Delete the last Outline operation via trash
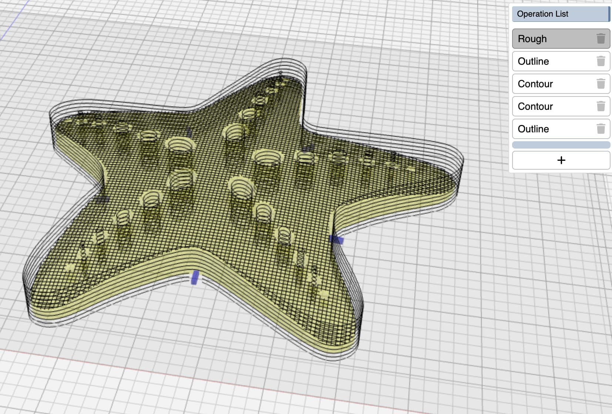The width and height of the screenshot is (612, 414). pos(601,129)
